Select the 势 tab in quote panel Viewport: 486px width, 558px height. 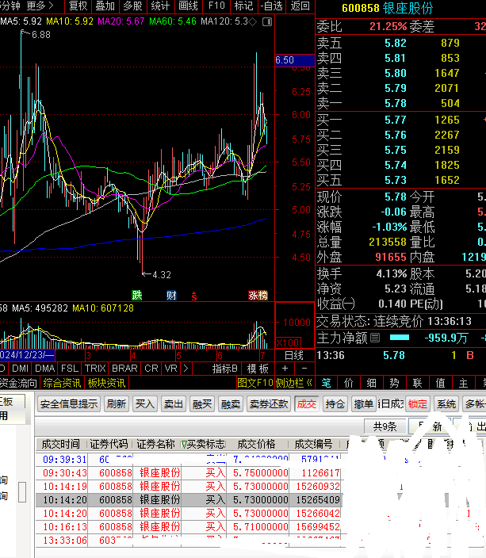(394, 383)
